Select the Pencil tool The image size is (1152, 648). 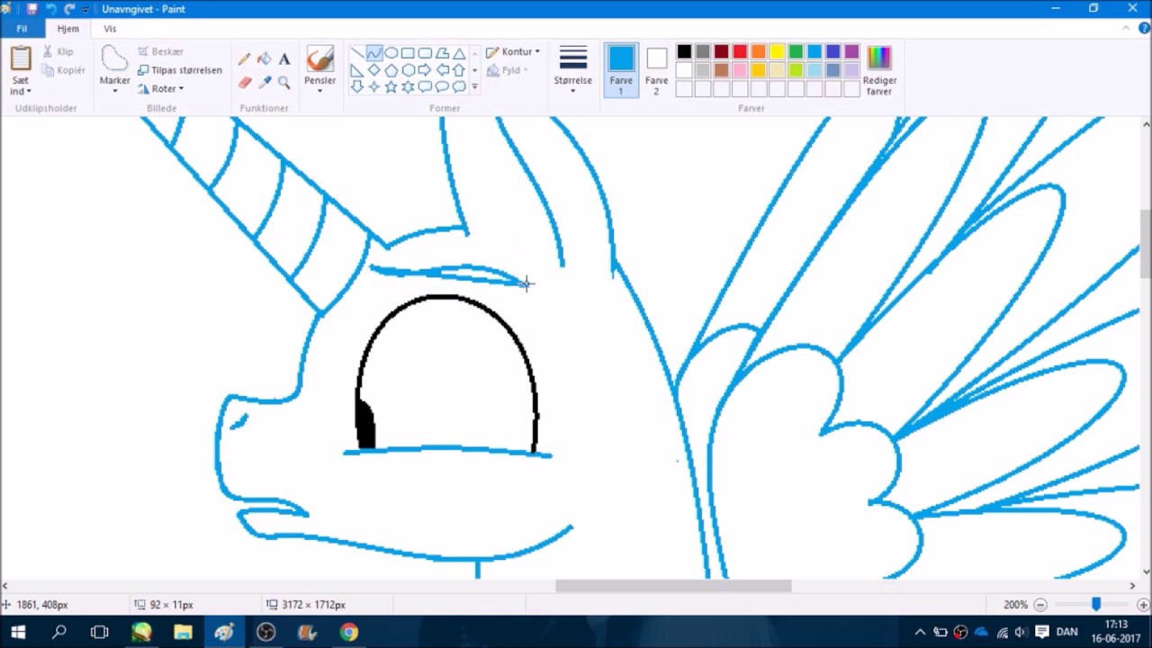244,59
